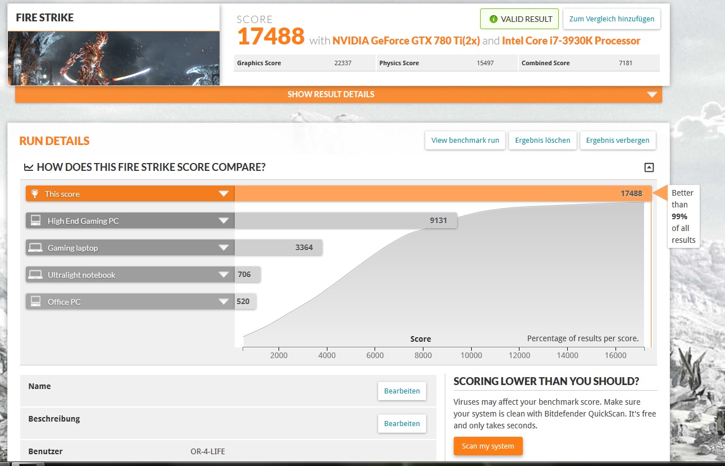The width and height of the screenshot is (725, 466).
Task: Click the laptop icon for Gaming laptop
Action: [x=35, y=248]
